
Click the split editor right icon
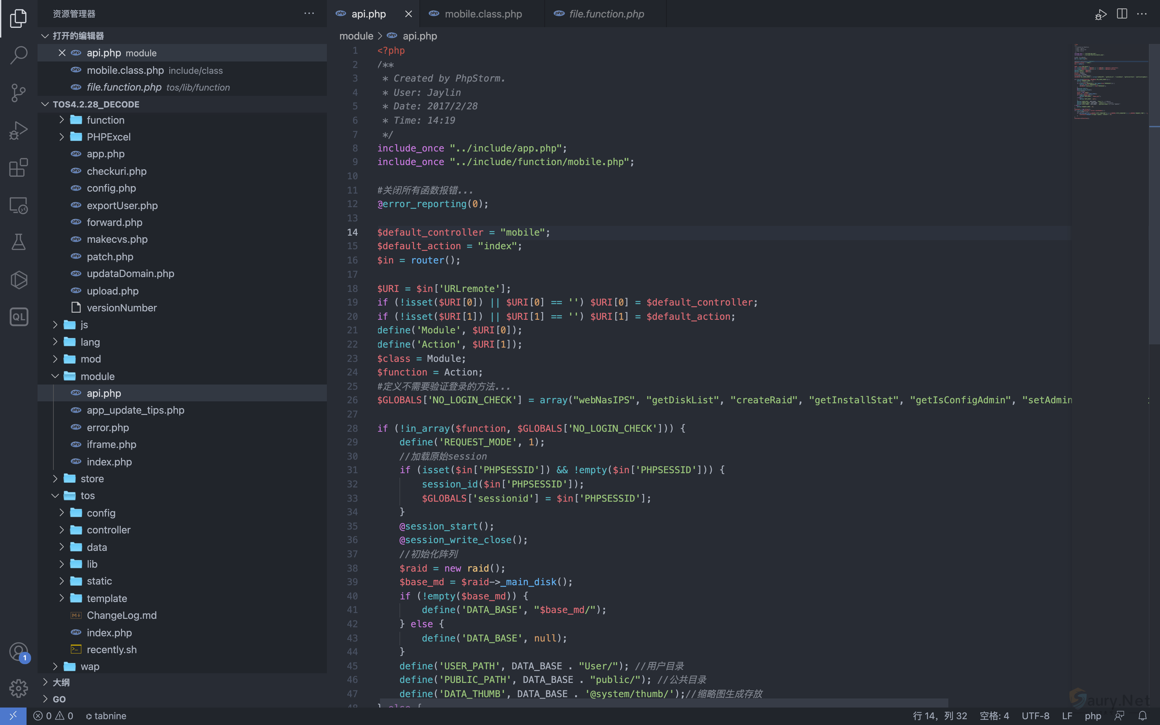[x=1122, y=14]
